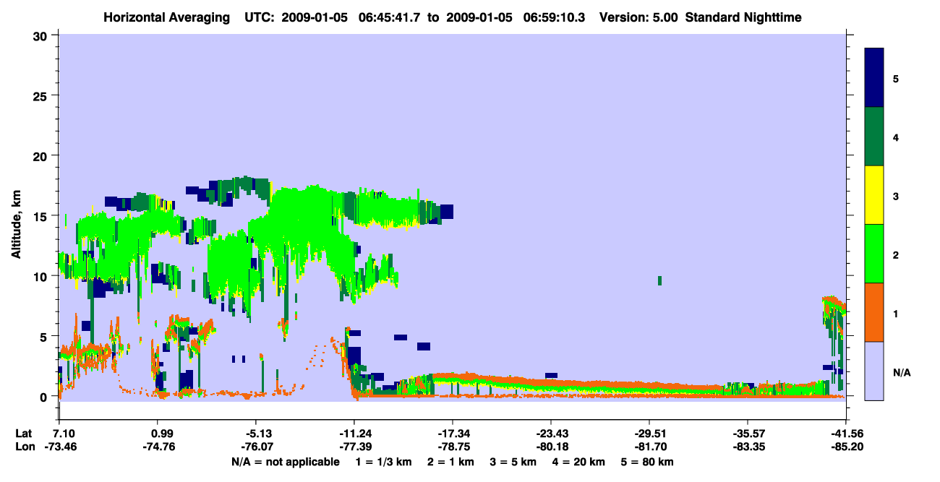The height and width of the screenshot is (482, 940).
Task: Click latitude value -29.51
Action: tap(649, 434)
